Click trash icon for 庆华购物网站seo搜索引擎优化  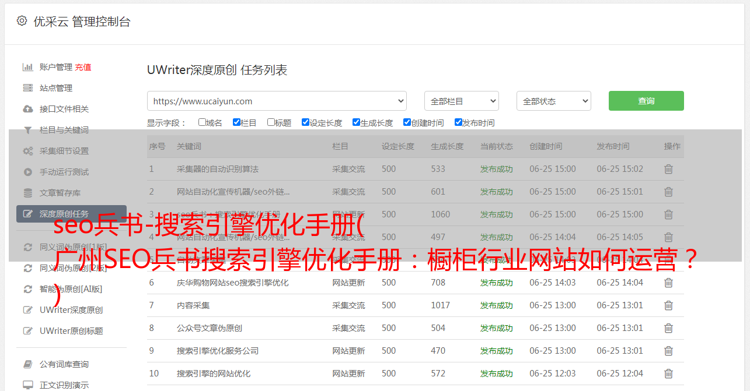pos(668,283)
